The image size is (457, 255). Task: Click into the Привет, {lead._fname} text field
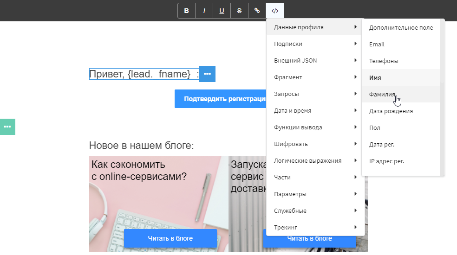[x=144, y=74]
